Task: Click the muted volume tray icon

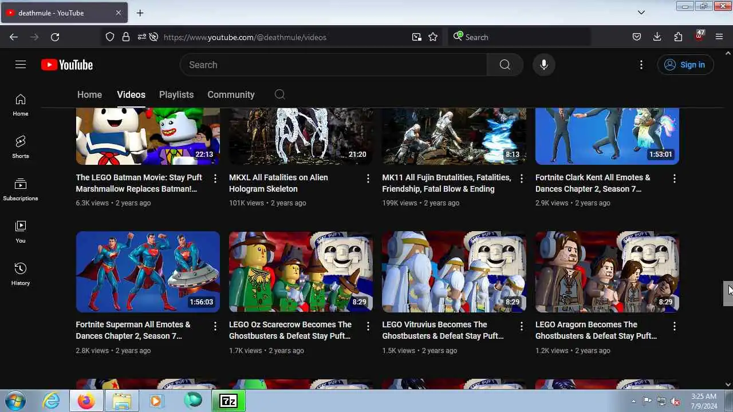Action: [x=676, y=401]
